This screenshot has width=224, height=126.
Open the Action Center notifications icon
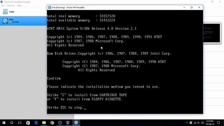pyautogui.click(x=218, y=123)
